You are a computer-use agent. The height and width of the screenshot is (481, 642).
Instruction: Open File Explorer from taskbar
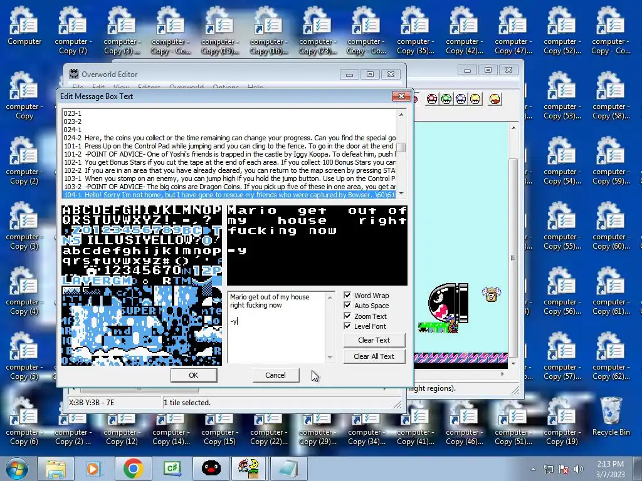pyautogui.click(x=56, y=468)
